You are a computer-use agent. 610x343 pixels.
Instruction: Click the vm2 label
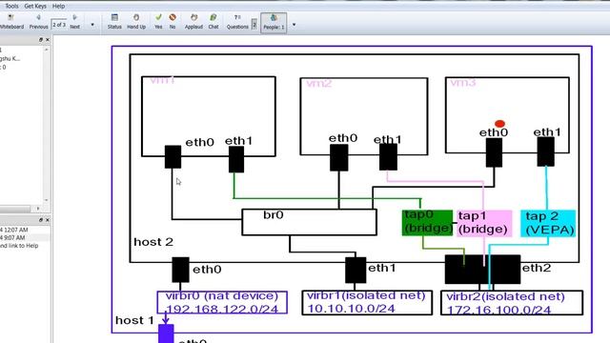(x=319, y=83)
